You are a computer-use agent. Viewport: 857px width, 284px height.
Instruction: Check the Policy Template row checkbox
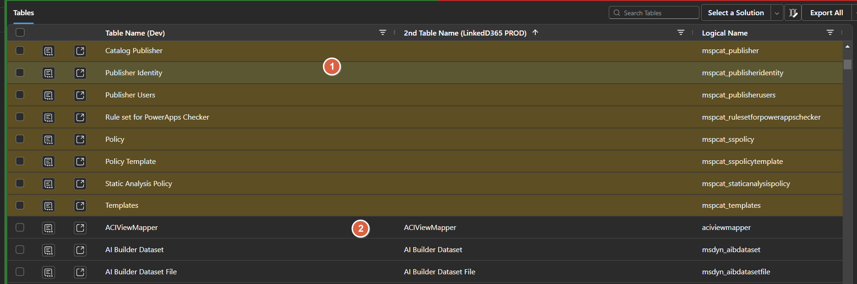pyautogui.click(x=20, y=161)
